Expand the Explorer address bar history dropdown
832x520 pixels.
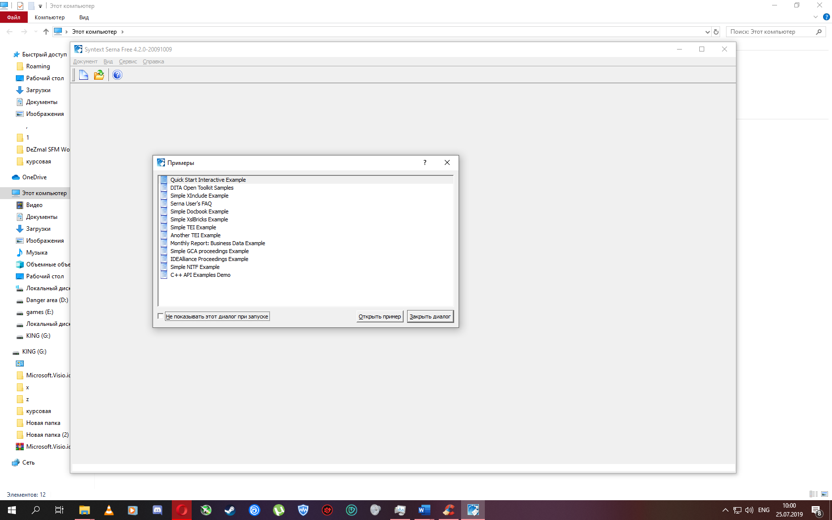coord(707,32)
